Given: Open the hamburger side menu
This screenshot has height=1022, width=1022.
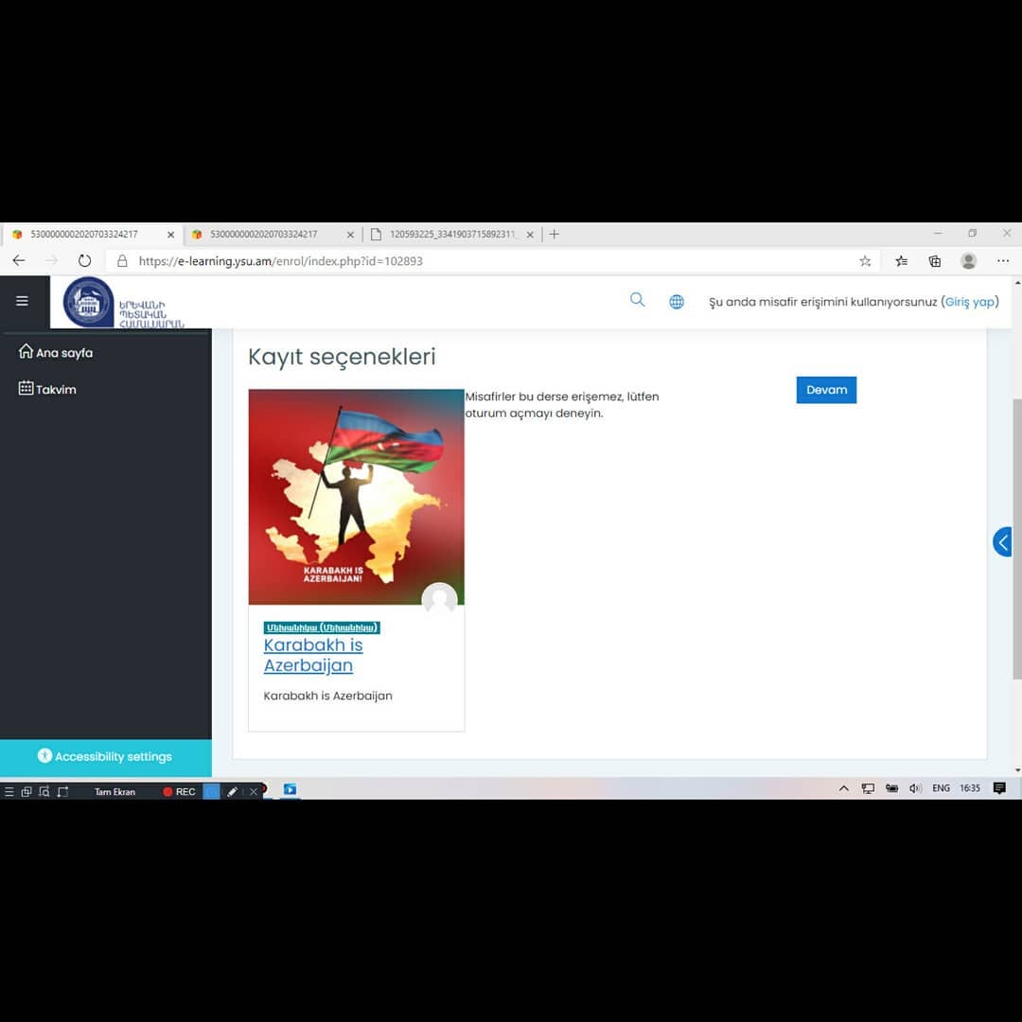Looking at the screenshot, I should tap(22, 301).
